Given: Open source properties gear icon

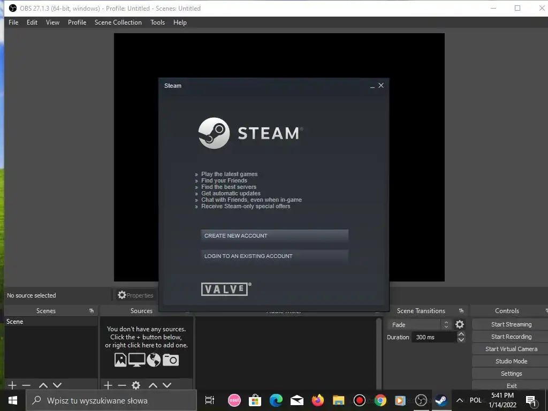Looking at the screenshot, I should coord(136,385).
